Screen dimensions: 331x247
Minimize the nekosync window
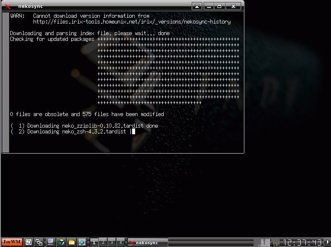[x=209, y=6]
